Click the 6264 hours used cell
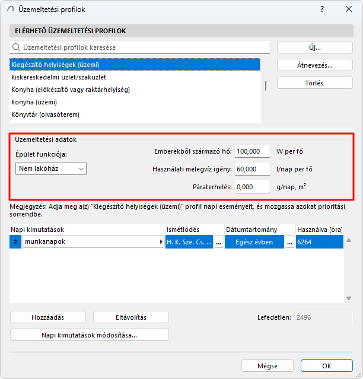The height and width of the screenshot is (379, 363). (320, 242)
